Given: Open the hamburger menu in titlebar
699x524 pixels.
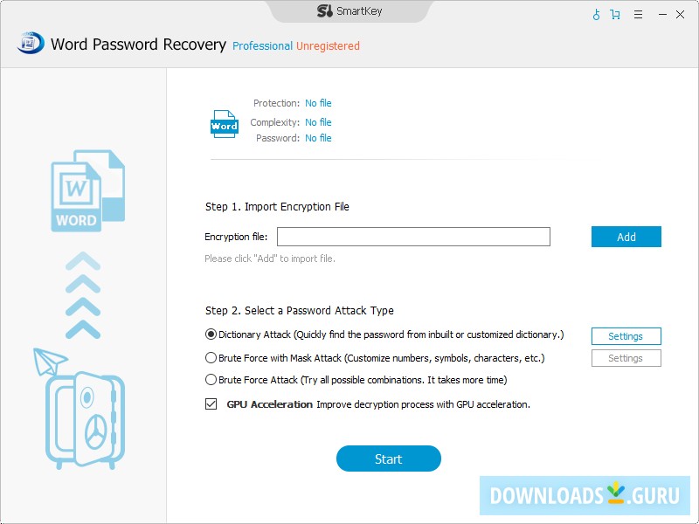Looking at the screenshot, I should pyautogui.click(x=637, y=14).
